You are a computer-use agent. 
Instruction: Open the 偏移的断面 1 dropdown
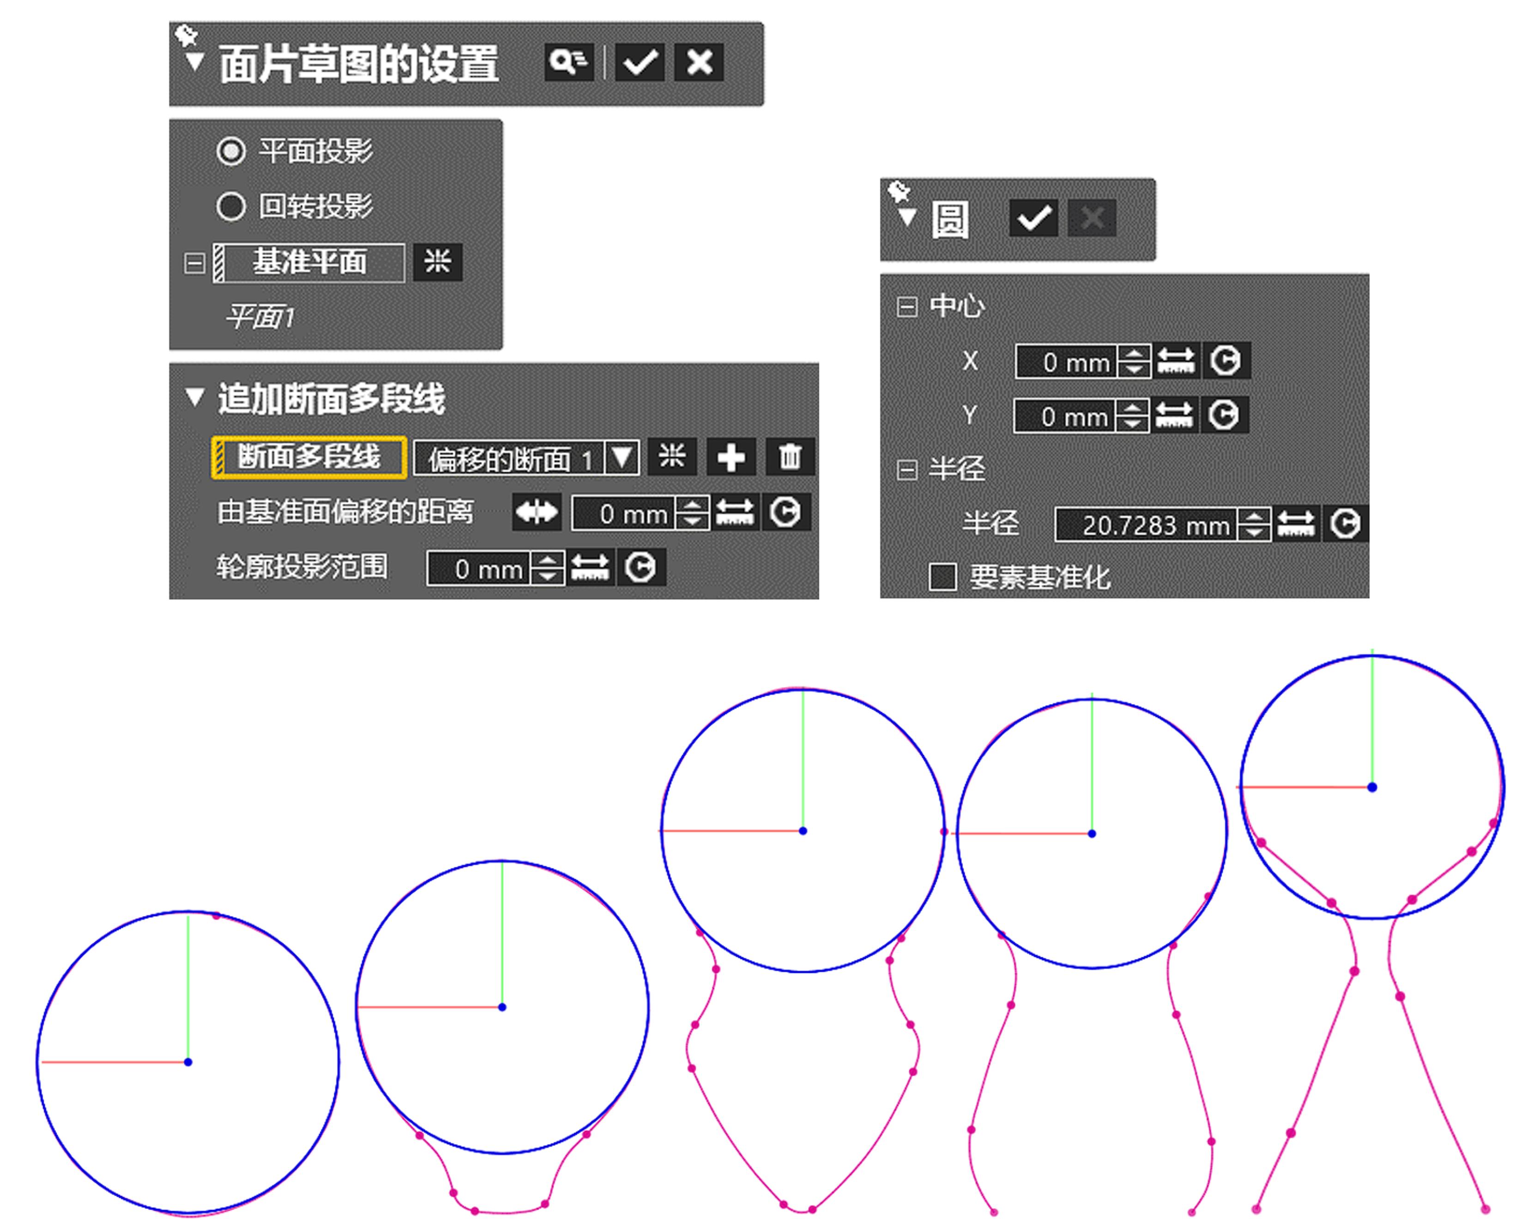622,458
